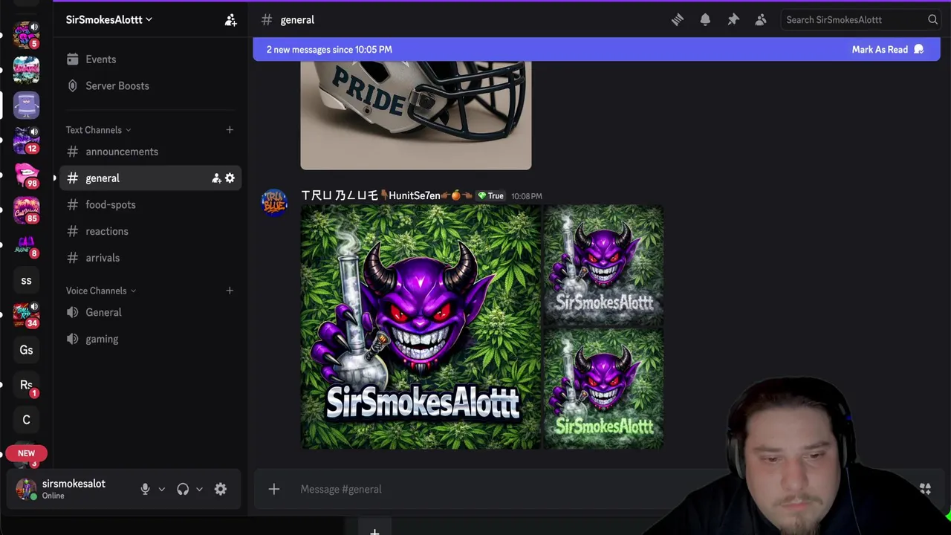This screenshot has width=951, height=535.
Task: Toggle the member list icon
Action: coord(761,20)
